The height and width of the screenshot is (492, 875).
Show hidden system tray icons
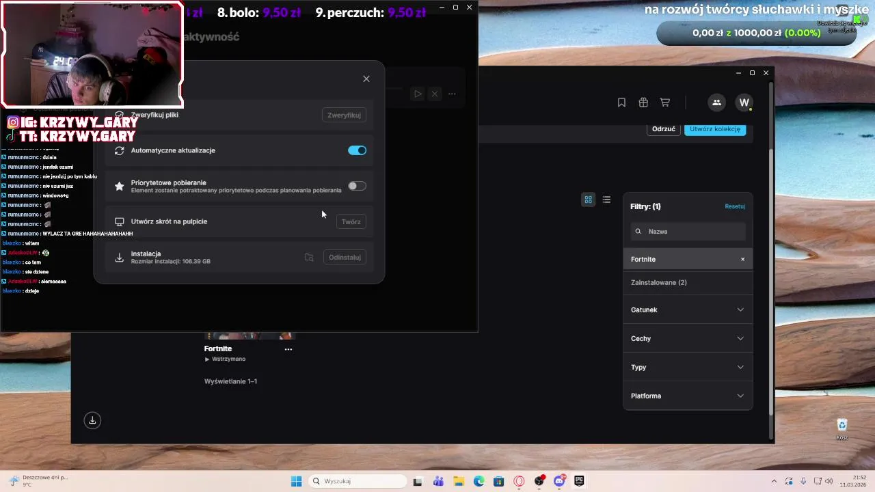point(774,481)
